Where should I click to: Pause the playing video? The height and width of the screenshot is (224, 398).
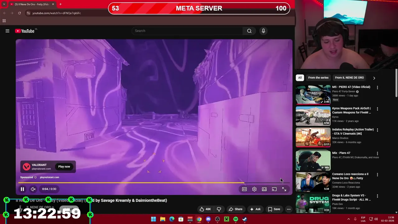pyautogui.click(x=22, y=189)
